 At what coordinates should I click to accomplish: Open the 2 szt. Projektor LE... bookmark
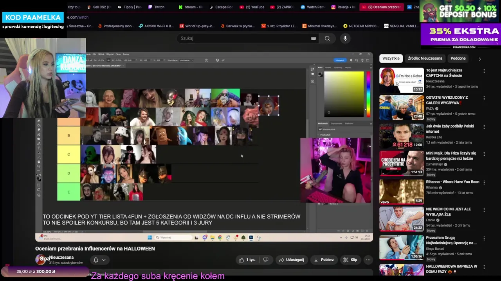coord(279,26)
